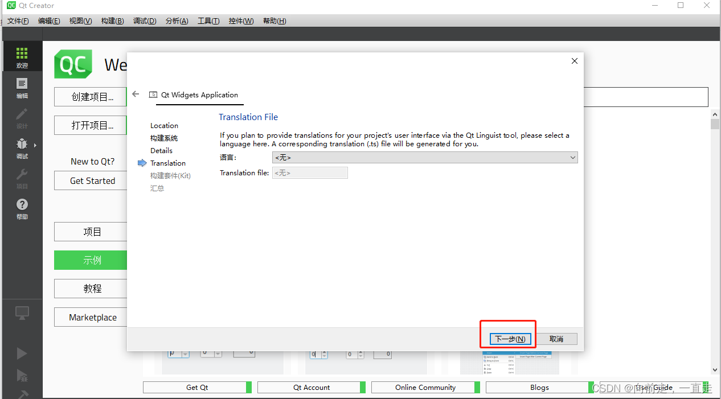The image size is (721, 399).
Task: Click the 构建系统 wizard step
Action: [x=164, y=138]
